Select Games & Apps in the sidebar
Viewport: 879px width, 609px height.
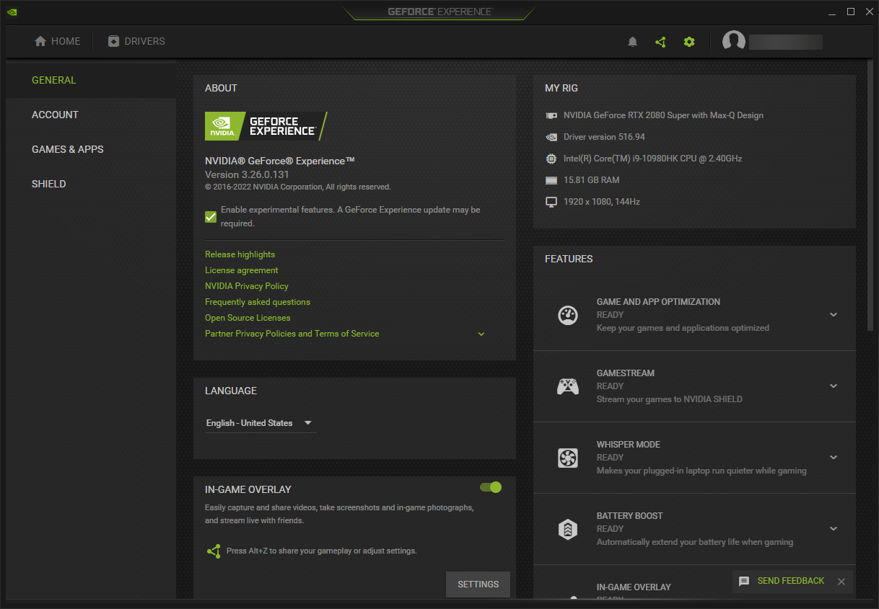click(x=68, y=149)
